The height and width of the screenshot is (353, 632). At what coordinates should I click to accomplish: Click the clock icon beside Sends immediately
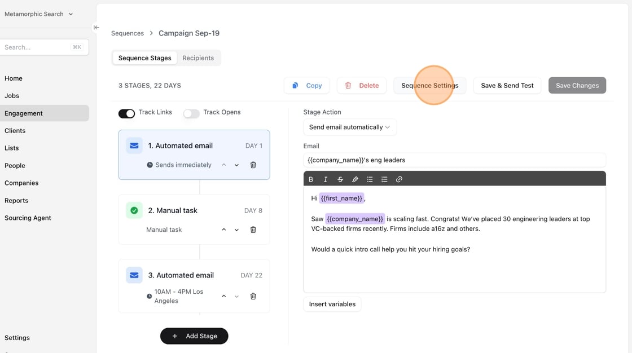[150, 165]
